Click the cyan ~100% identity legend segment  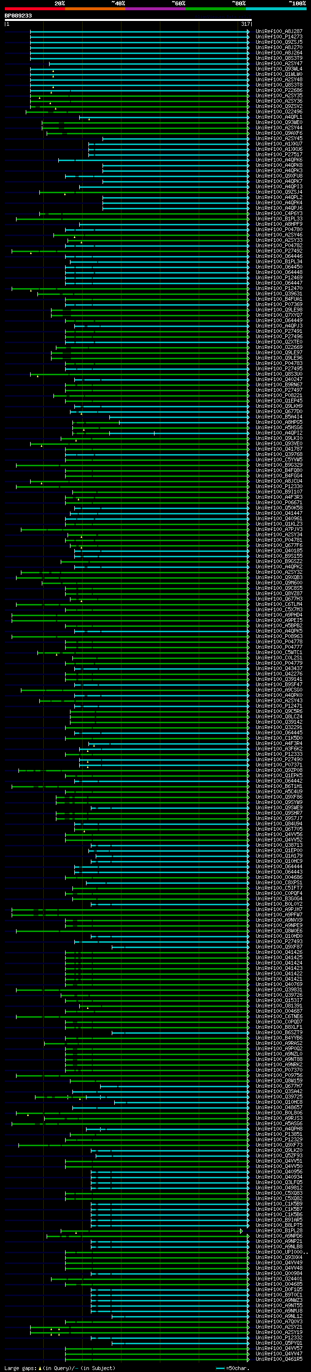[x=276, y=9]
